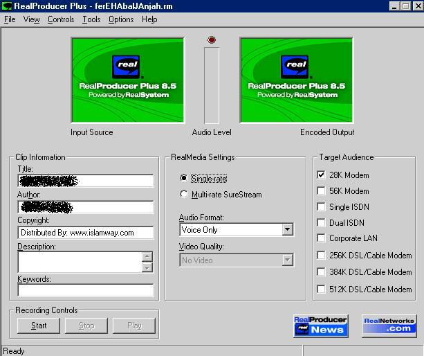
Task: Click the Description scrollbar up arrow
Action: click(147, 256)
